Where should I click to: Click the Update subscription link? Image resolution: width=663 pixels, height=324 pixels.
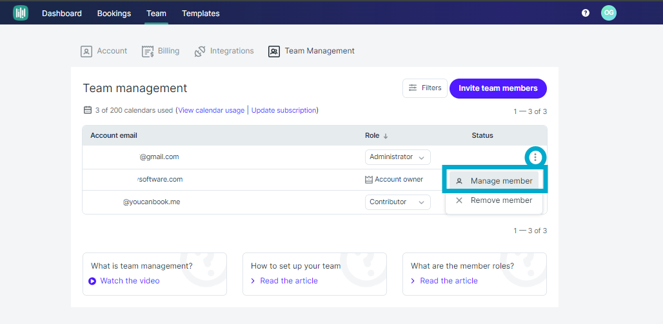point(284,110)
